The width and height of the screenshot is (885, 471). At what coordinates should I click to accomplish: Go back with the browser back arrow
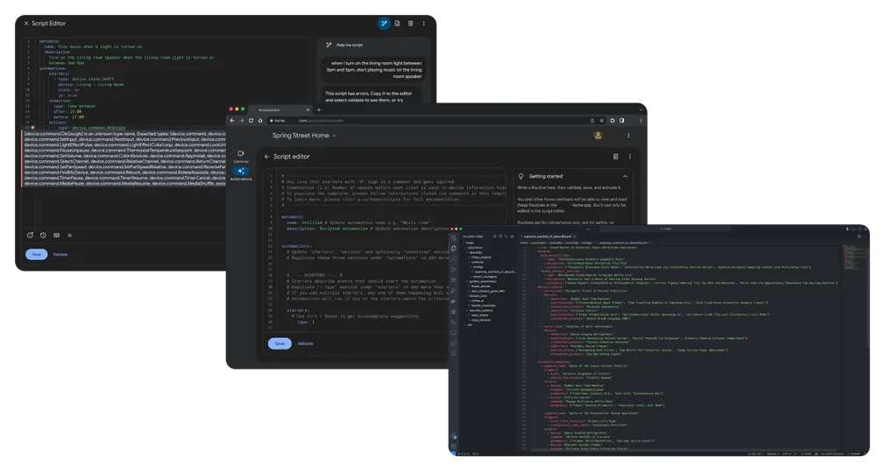pyautogui.click(x=232, y=120)
